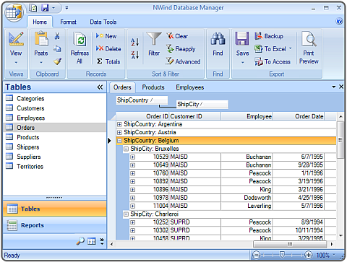This screenshot has height=262, width=347.
Task: Open Advanced filter options
Action: [x=183, y=61]
